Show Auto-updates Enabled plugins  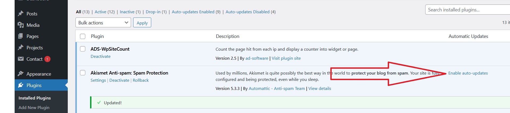pyautogui.click(x=193, y=12)
